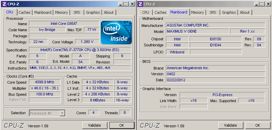Switch to Memory tab in left window

point(61,12)
